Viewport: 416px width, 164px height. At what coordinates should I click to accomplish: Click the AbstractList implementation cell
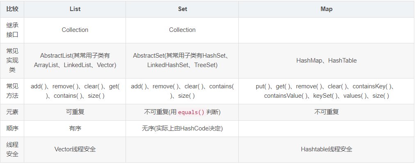pyautogui.click(x=75, y=60)
